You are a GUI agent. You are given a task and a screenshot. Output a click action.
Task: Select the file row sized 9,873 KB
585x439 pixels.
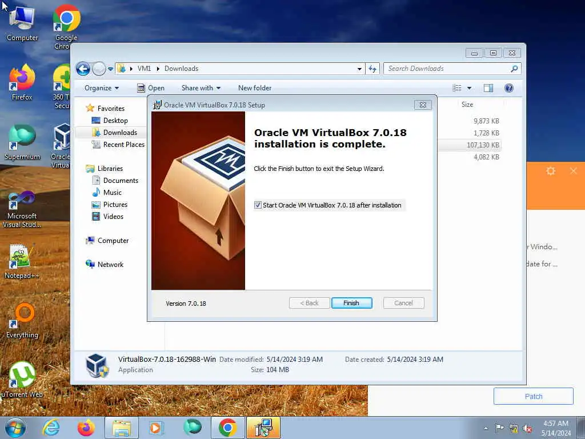click(486, 121)
